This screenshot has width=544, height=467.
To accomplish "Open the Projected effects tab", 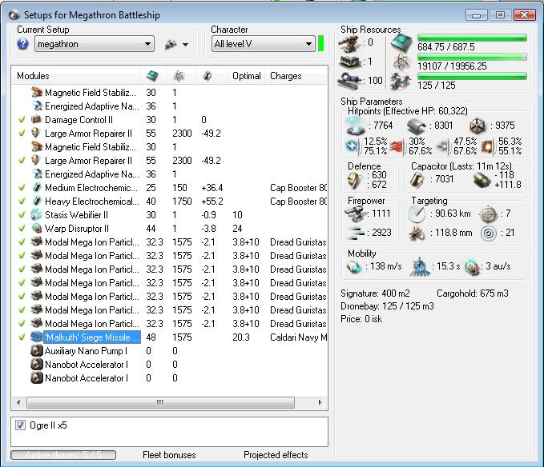I will [276, 455].
